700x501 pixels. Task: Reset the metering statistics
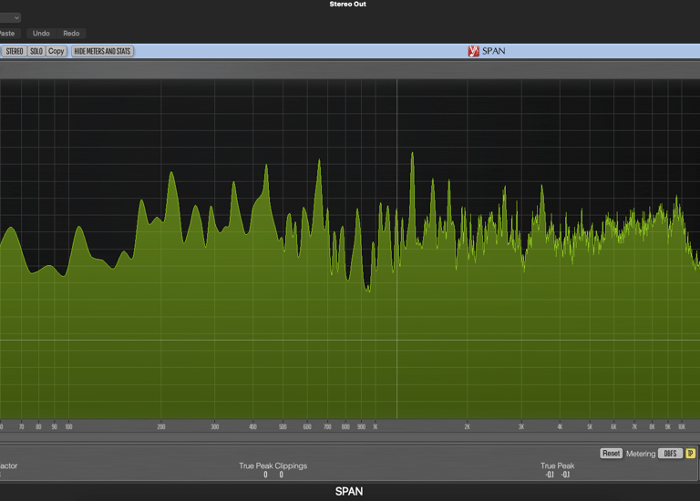tap(611, 454)
